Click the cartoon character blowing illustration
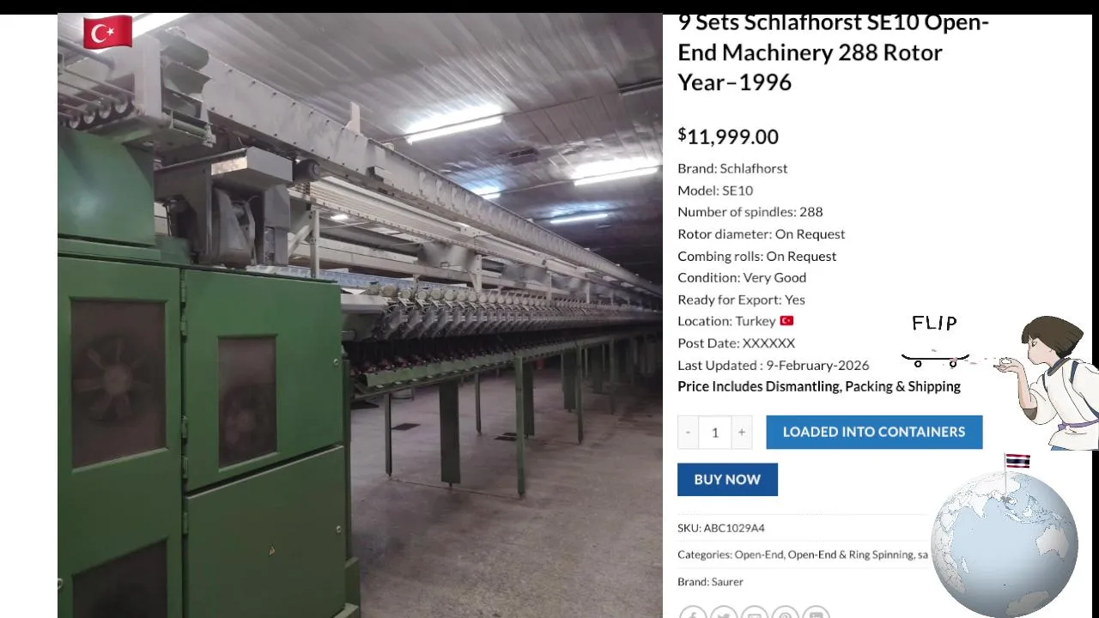The width and height of the screenshot is (1099, 618). click(x=1047, y=382)
